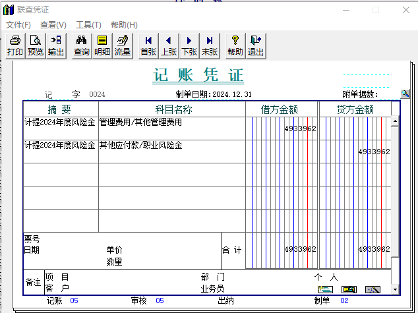Open the 帮助(H) menu
The width and height of the screenshot is (418, 313).
124,25
